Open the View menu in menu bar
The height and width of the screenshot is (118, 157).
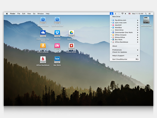pos(29,14)
